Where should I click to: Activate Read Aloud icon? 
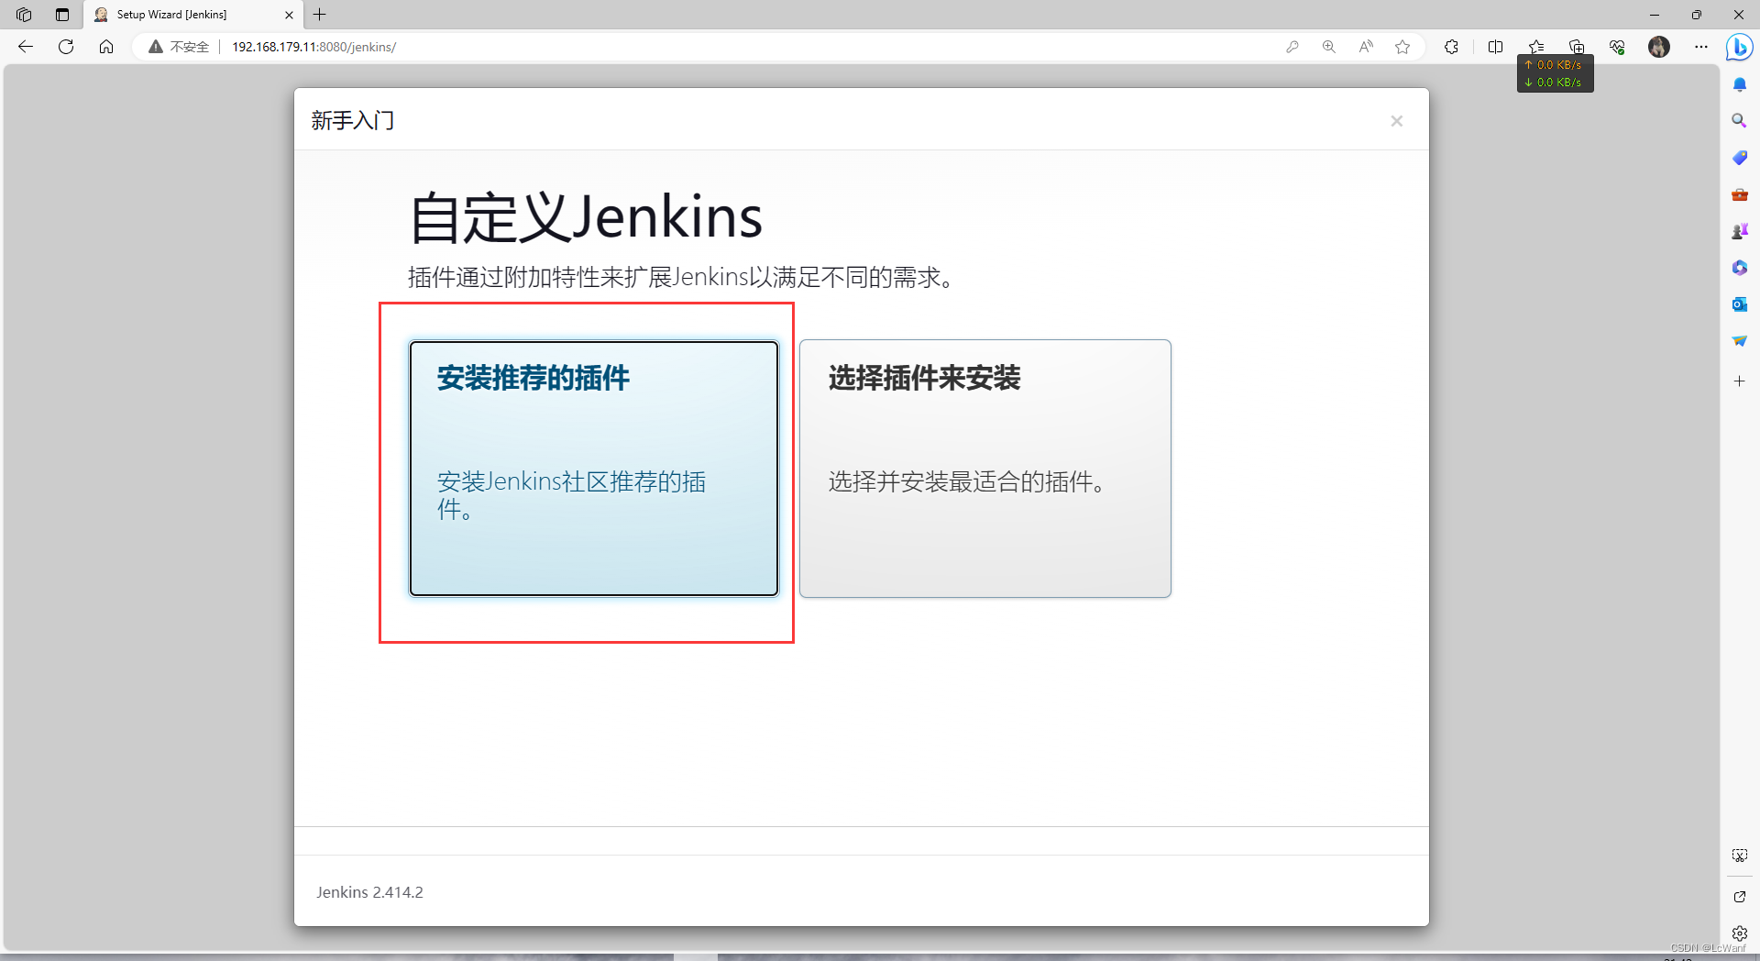(x=1366, y=47)
